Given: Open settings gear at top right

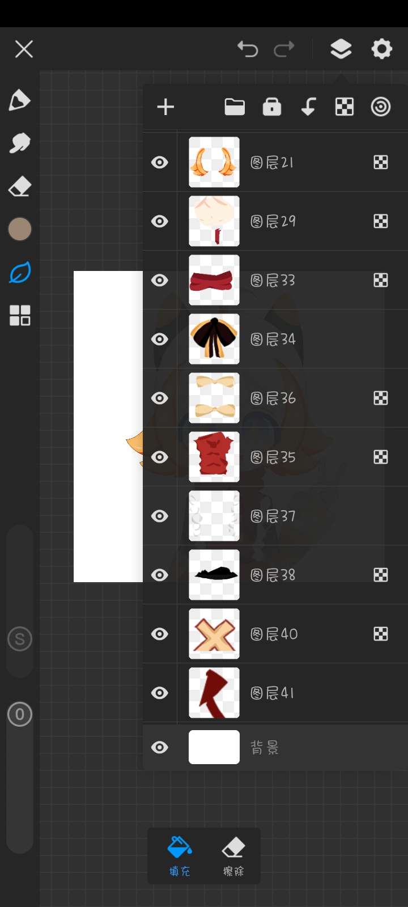Looking at the screenshot, I should point(382,49).
